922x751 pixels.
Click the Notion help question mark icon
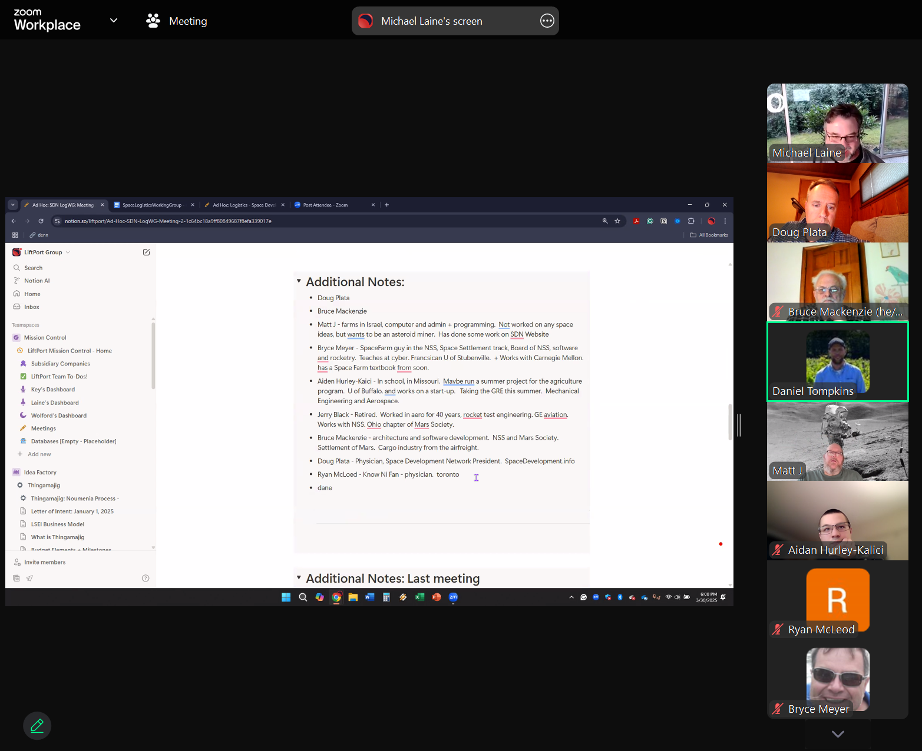tap(146, 579)
